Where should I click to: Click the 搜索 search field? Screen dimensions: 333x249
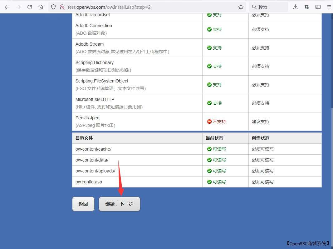coord(268,7)
